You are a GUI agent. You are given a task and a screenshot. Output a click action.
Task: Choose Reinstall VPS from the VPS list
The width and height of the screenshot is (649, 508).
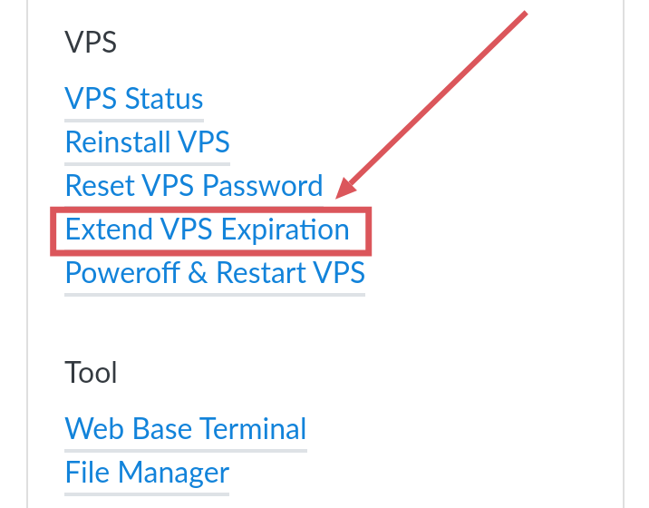click(147, 142)
